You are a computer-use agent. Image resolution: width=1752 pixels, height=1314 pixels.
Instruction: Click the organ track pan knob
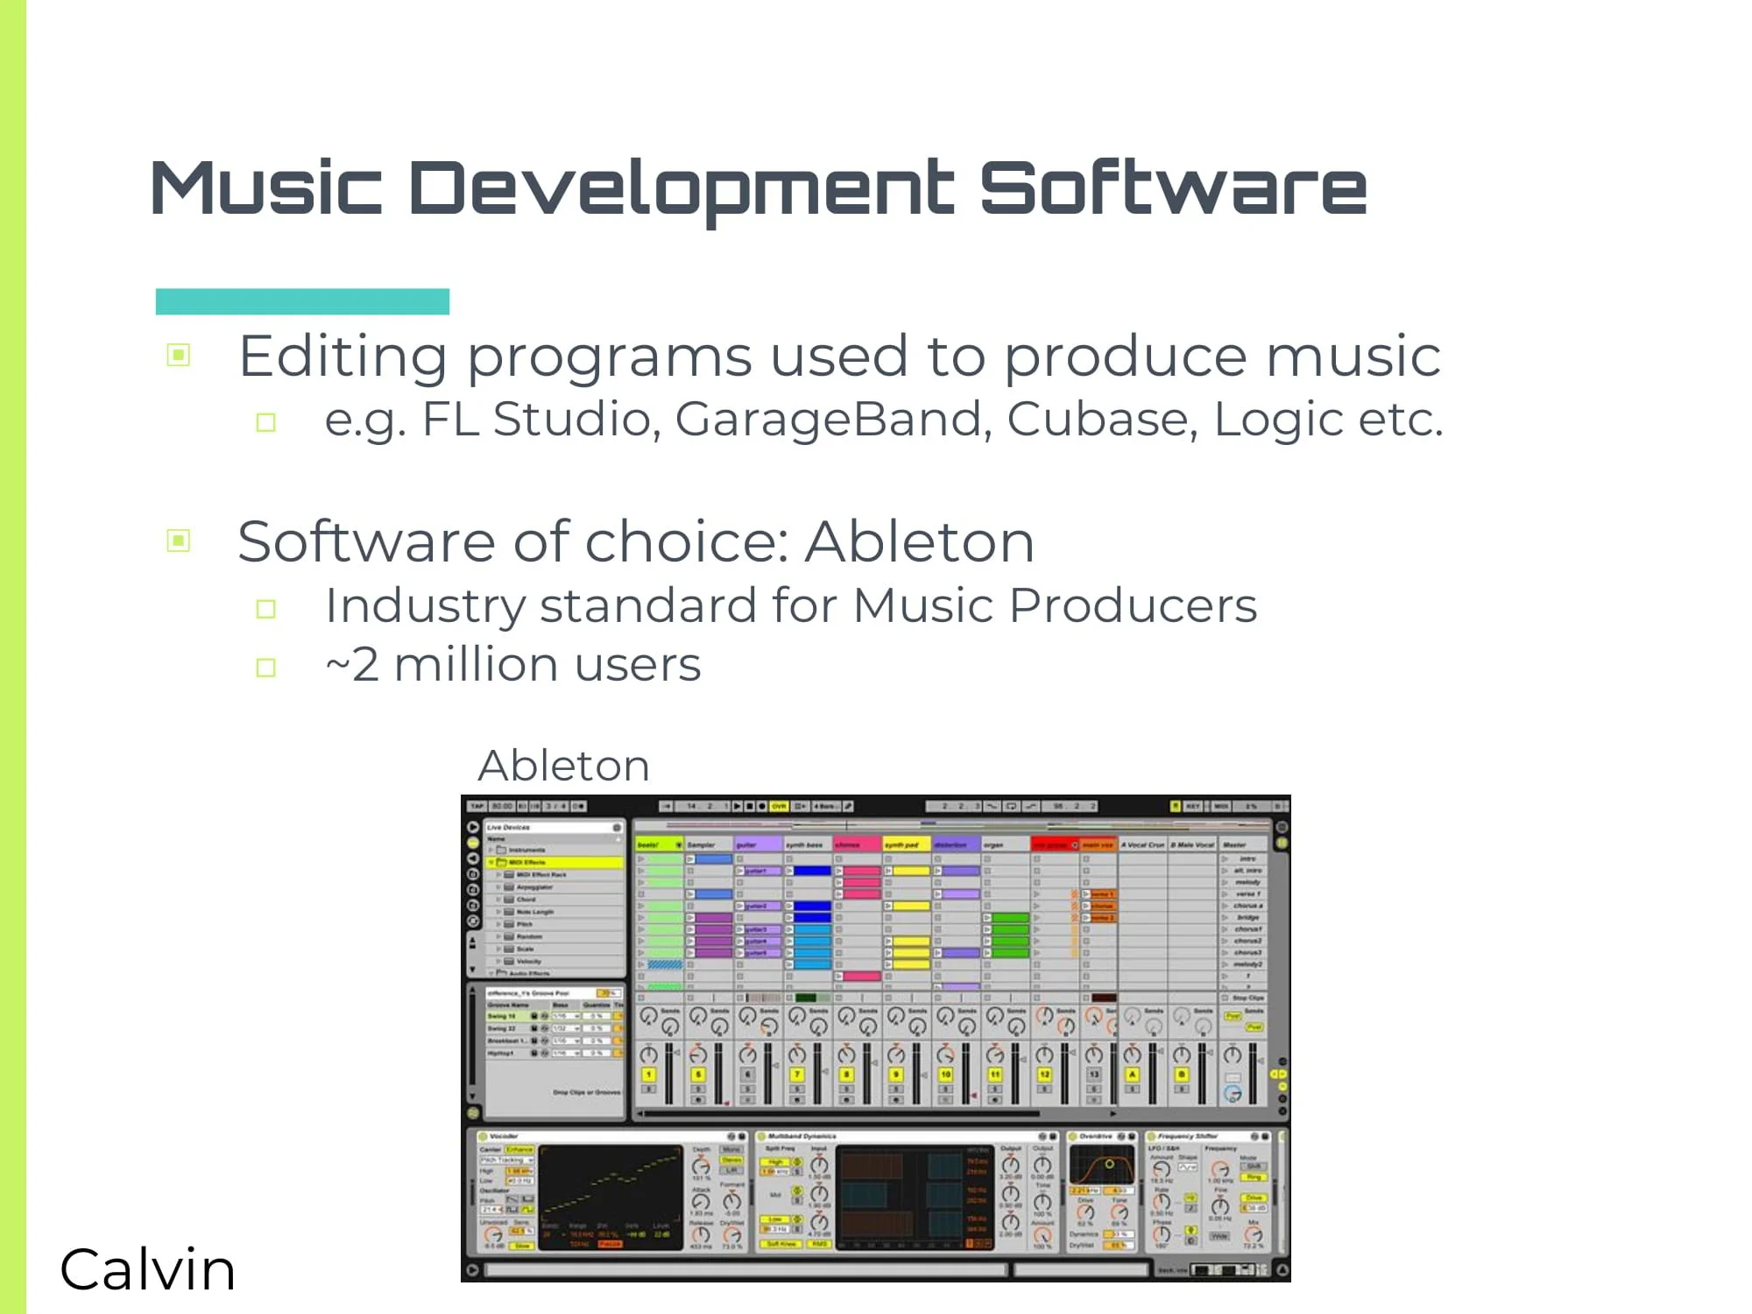click(995, 1055)
